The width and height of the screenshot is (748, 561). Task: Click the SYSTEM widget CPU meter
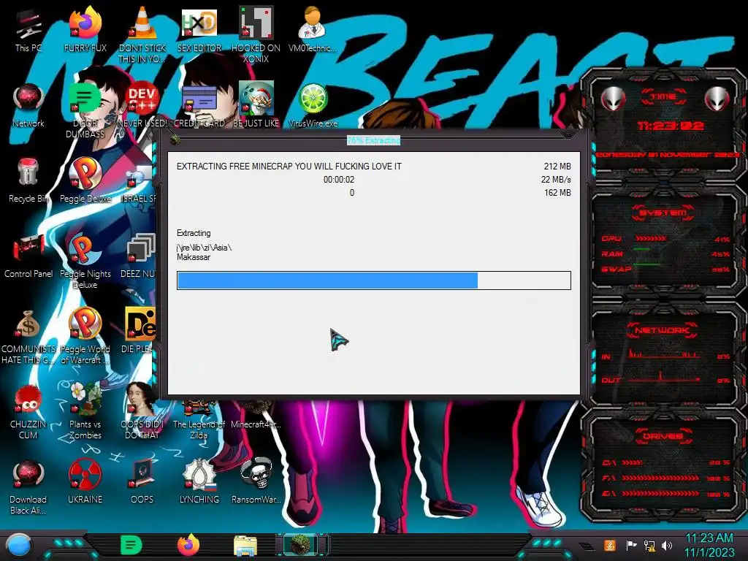[665, 239]
